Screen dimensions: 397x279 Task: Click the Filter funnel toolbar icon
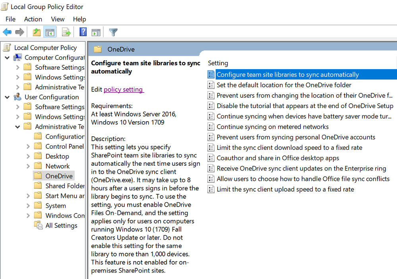[x=113, y=32]
